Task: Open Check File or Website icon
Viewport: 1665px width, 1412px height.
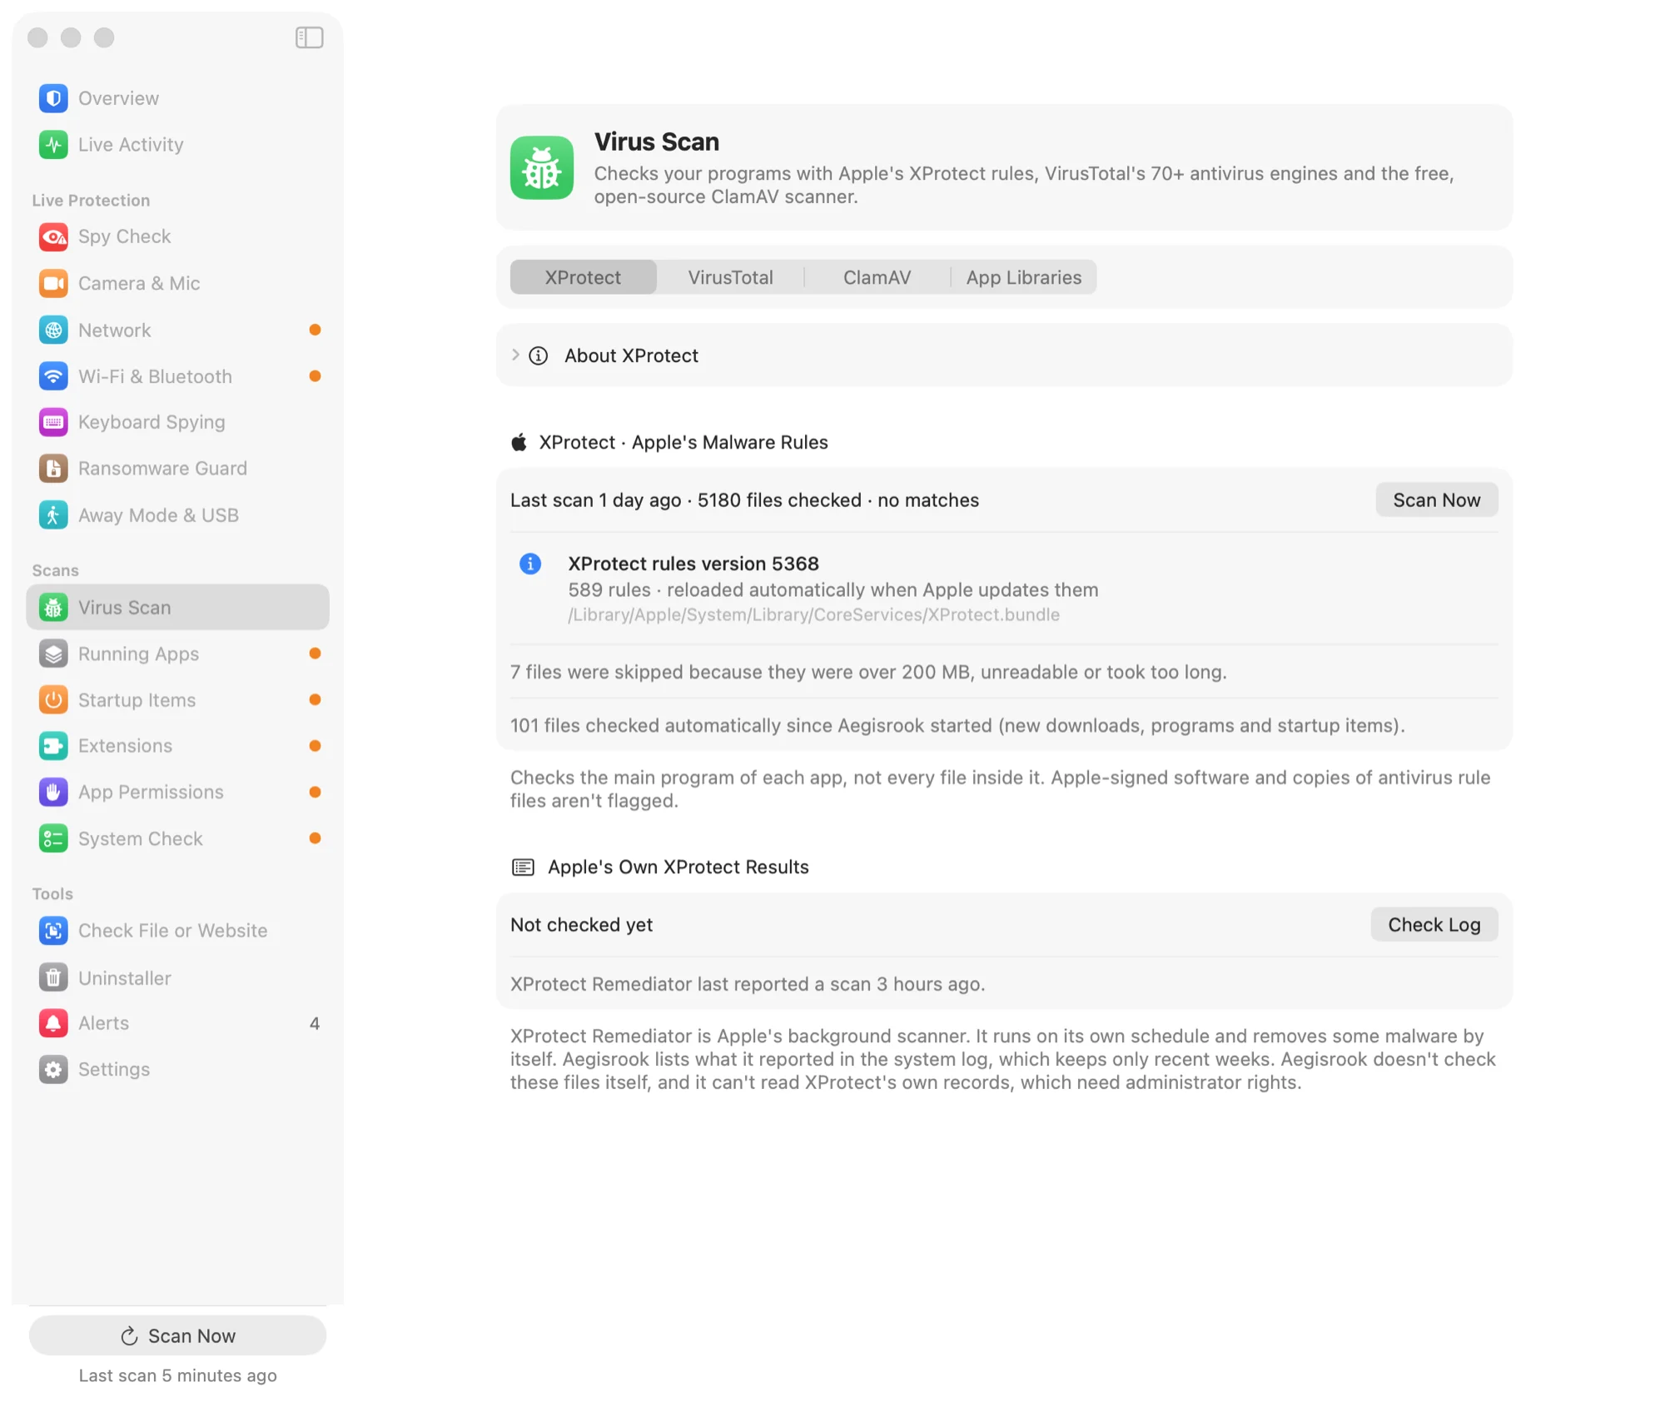Action: [x=53, y=931]
